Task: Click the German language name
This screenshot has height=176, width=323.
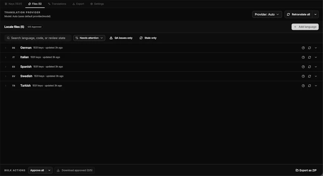Action: (x=26, y=48)
